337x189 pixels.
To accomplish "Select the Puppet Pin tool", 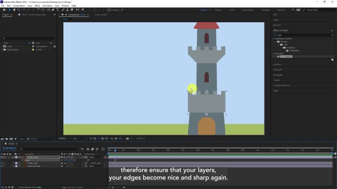I will (x=83, y=10).
